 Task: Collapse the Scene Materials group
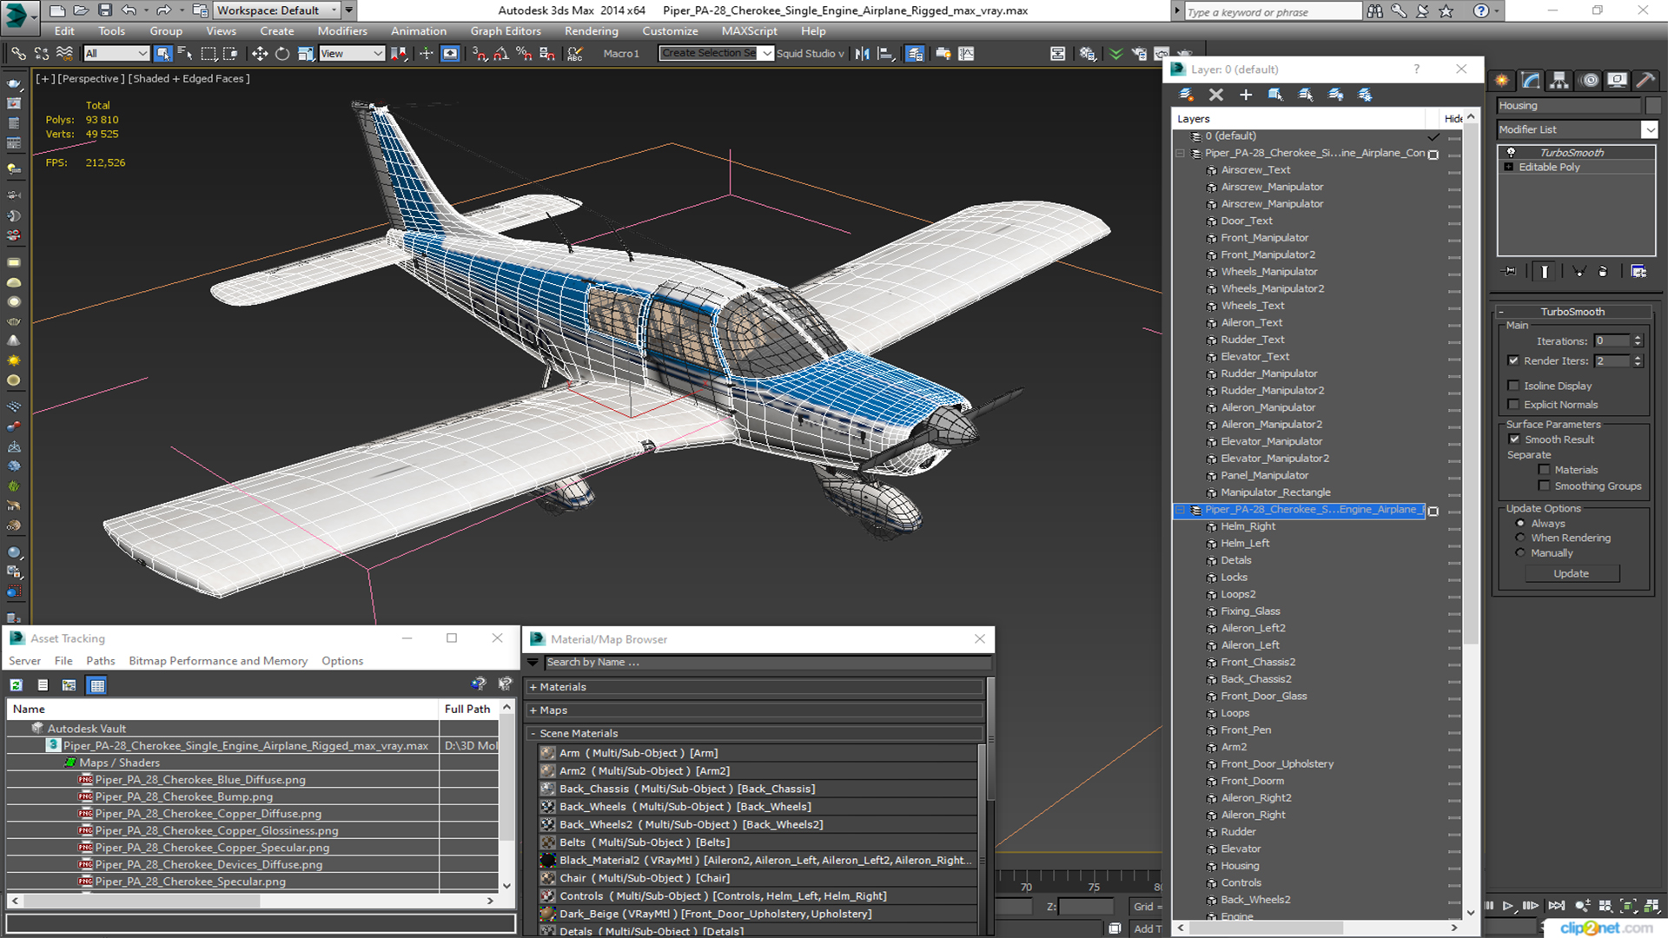point(533,734)
